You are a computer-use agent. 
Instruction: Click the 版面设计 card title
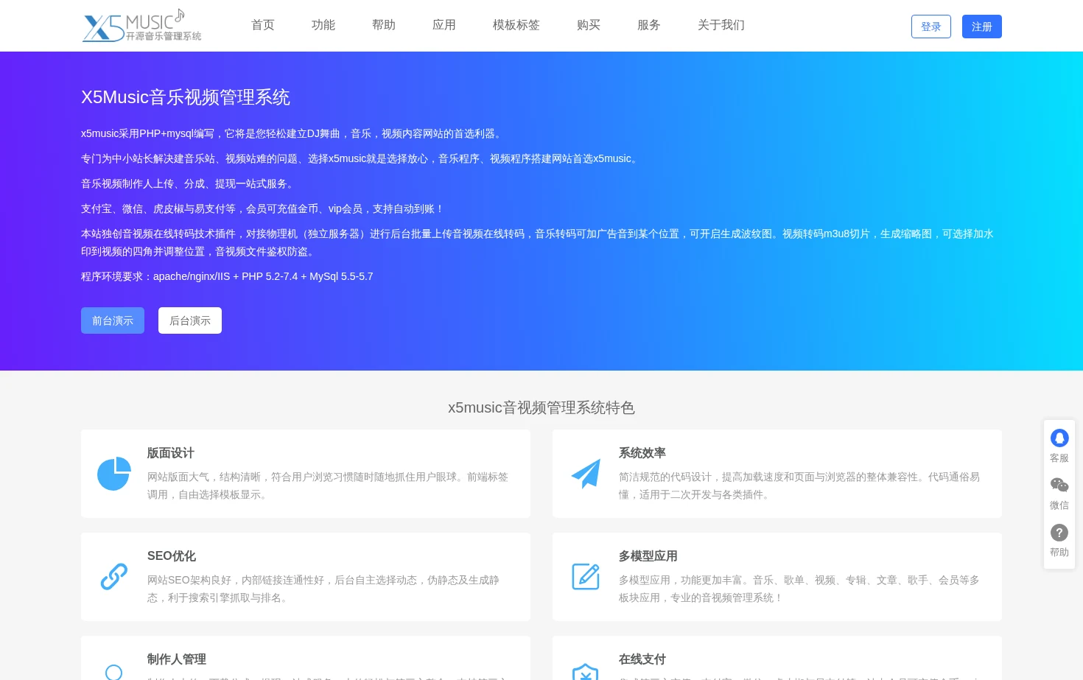tap(171, 453)
